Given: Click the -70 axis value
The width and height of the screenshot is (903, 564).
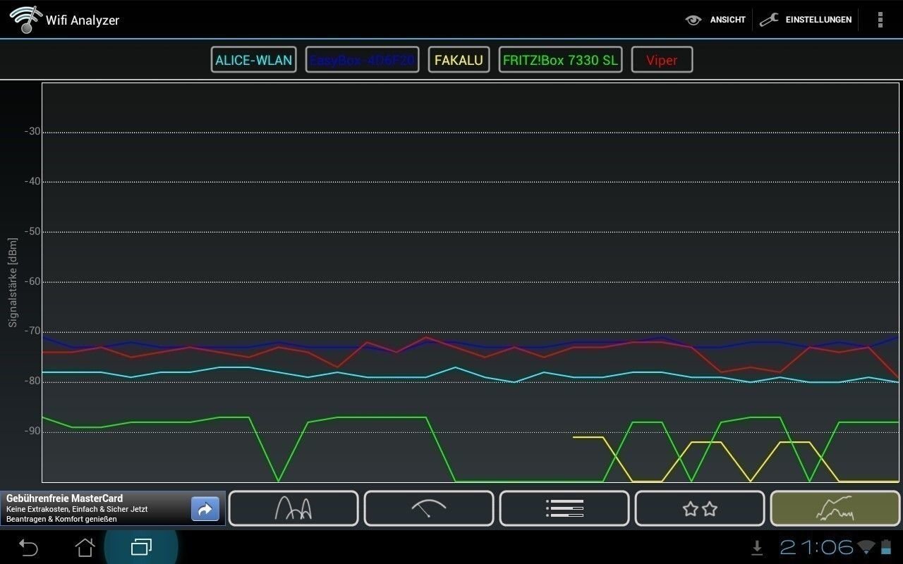Looking at the screenshot, I should click(32, 331).
